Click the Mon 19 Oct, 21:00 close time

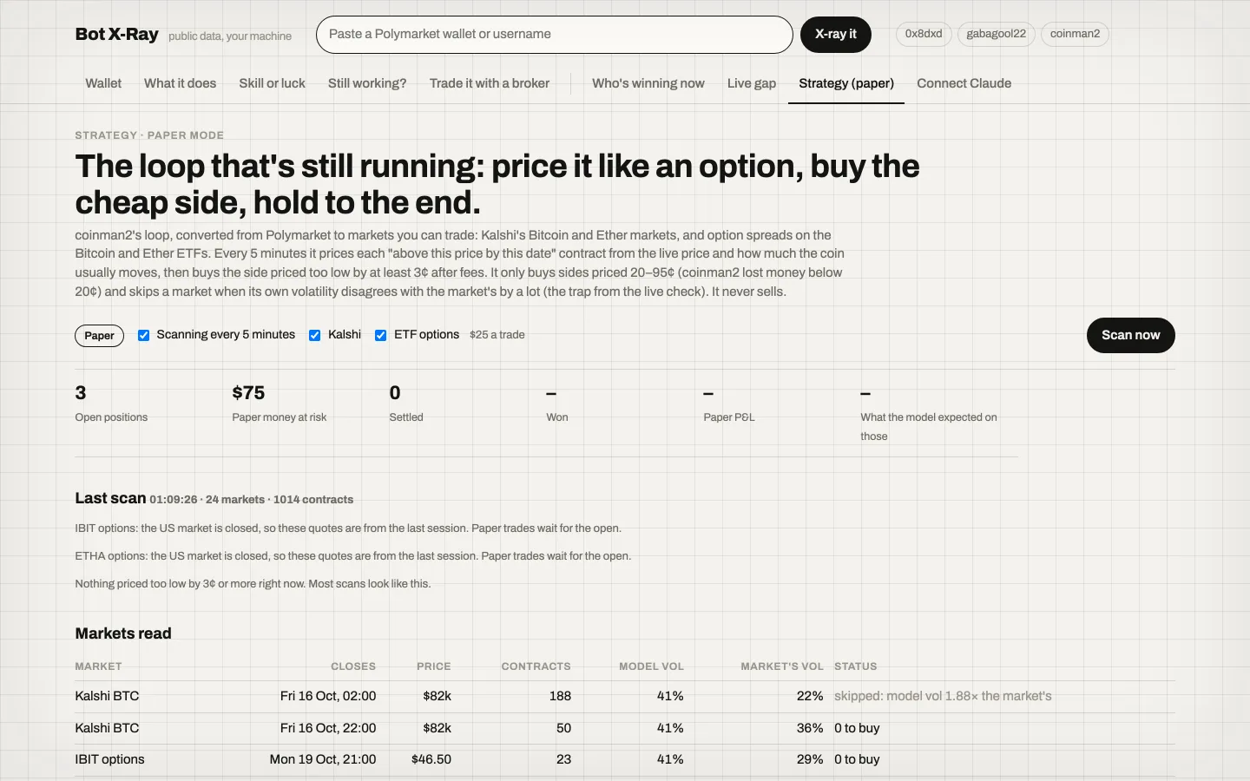[323, 759]
